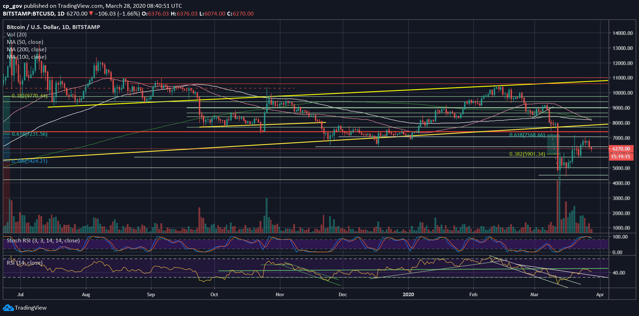This screenshot has width=639, height=316.
Task: Click the open value O:6376.03
Action: click(x=155, y=13)
